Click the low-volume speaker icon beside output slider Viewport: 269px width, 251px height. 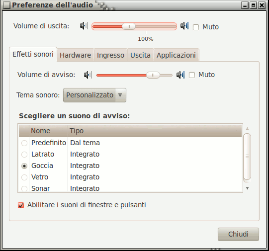tap(84, 26)
